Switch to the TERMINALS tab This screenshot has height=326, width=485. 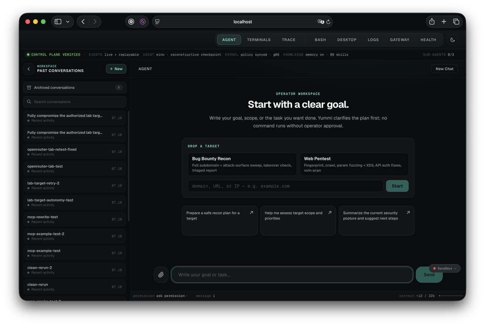(x=259, y=40)
